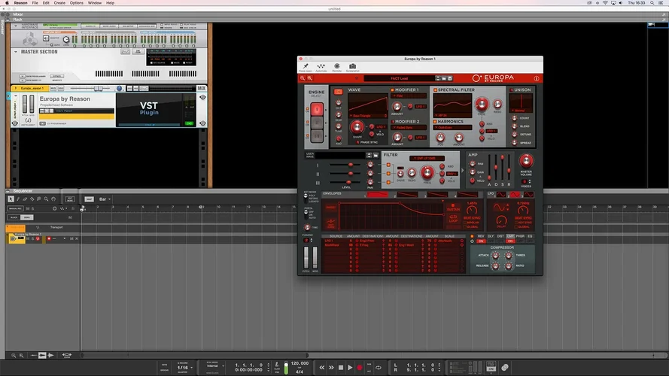Viewport: 669px width, 376px height.
Task: Select Engine III button
Action: [317, 136]
